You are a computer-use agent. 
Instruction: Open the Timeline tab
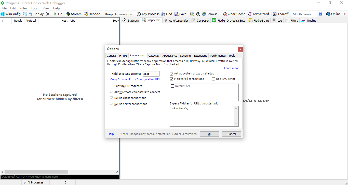309,21
